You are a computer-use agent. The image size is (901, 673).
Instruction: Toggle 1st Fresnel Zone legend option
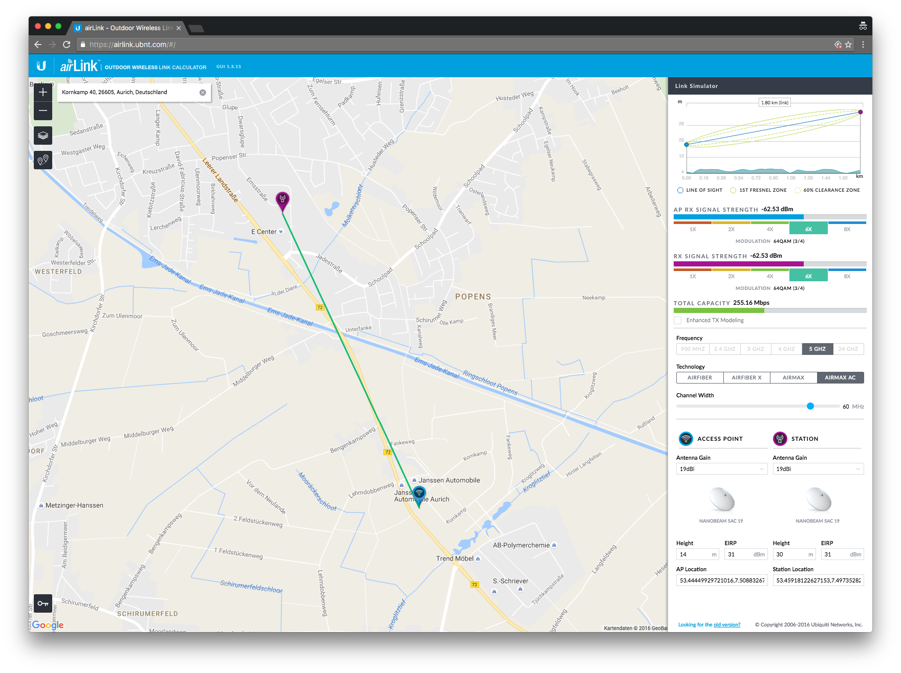click(733, 190)
